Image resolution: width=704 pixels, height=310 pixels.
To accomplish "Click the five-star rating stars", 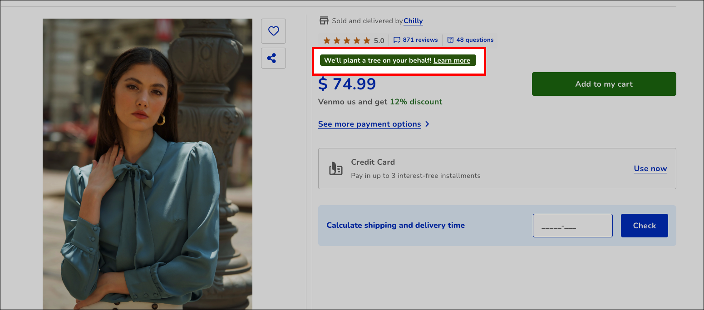I will tap(347, 40).
